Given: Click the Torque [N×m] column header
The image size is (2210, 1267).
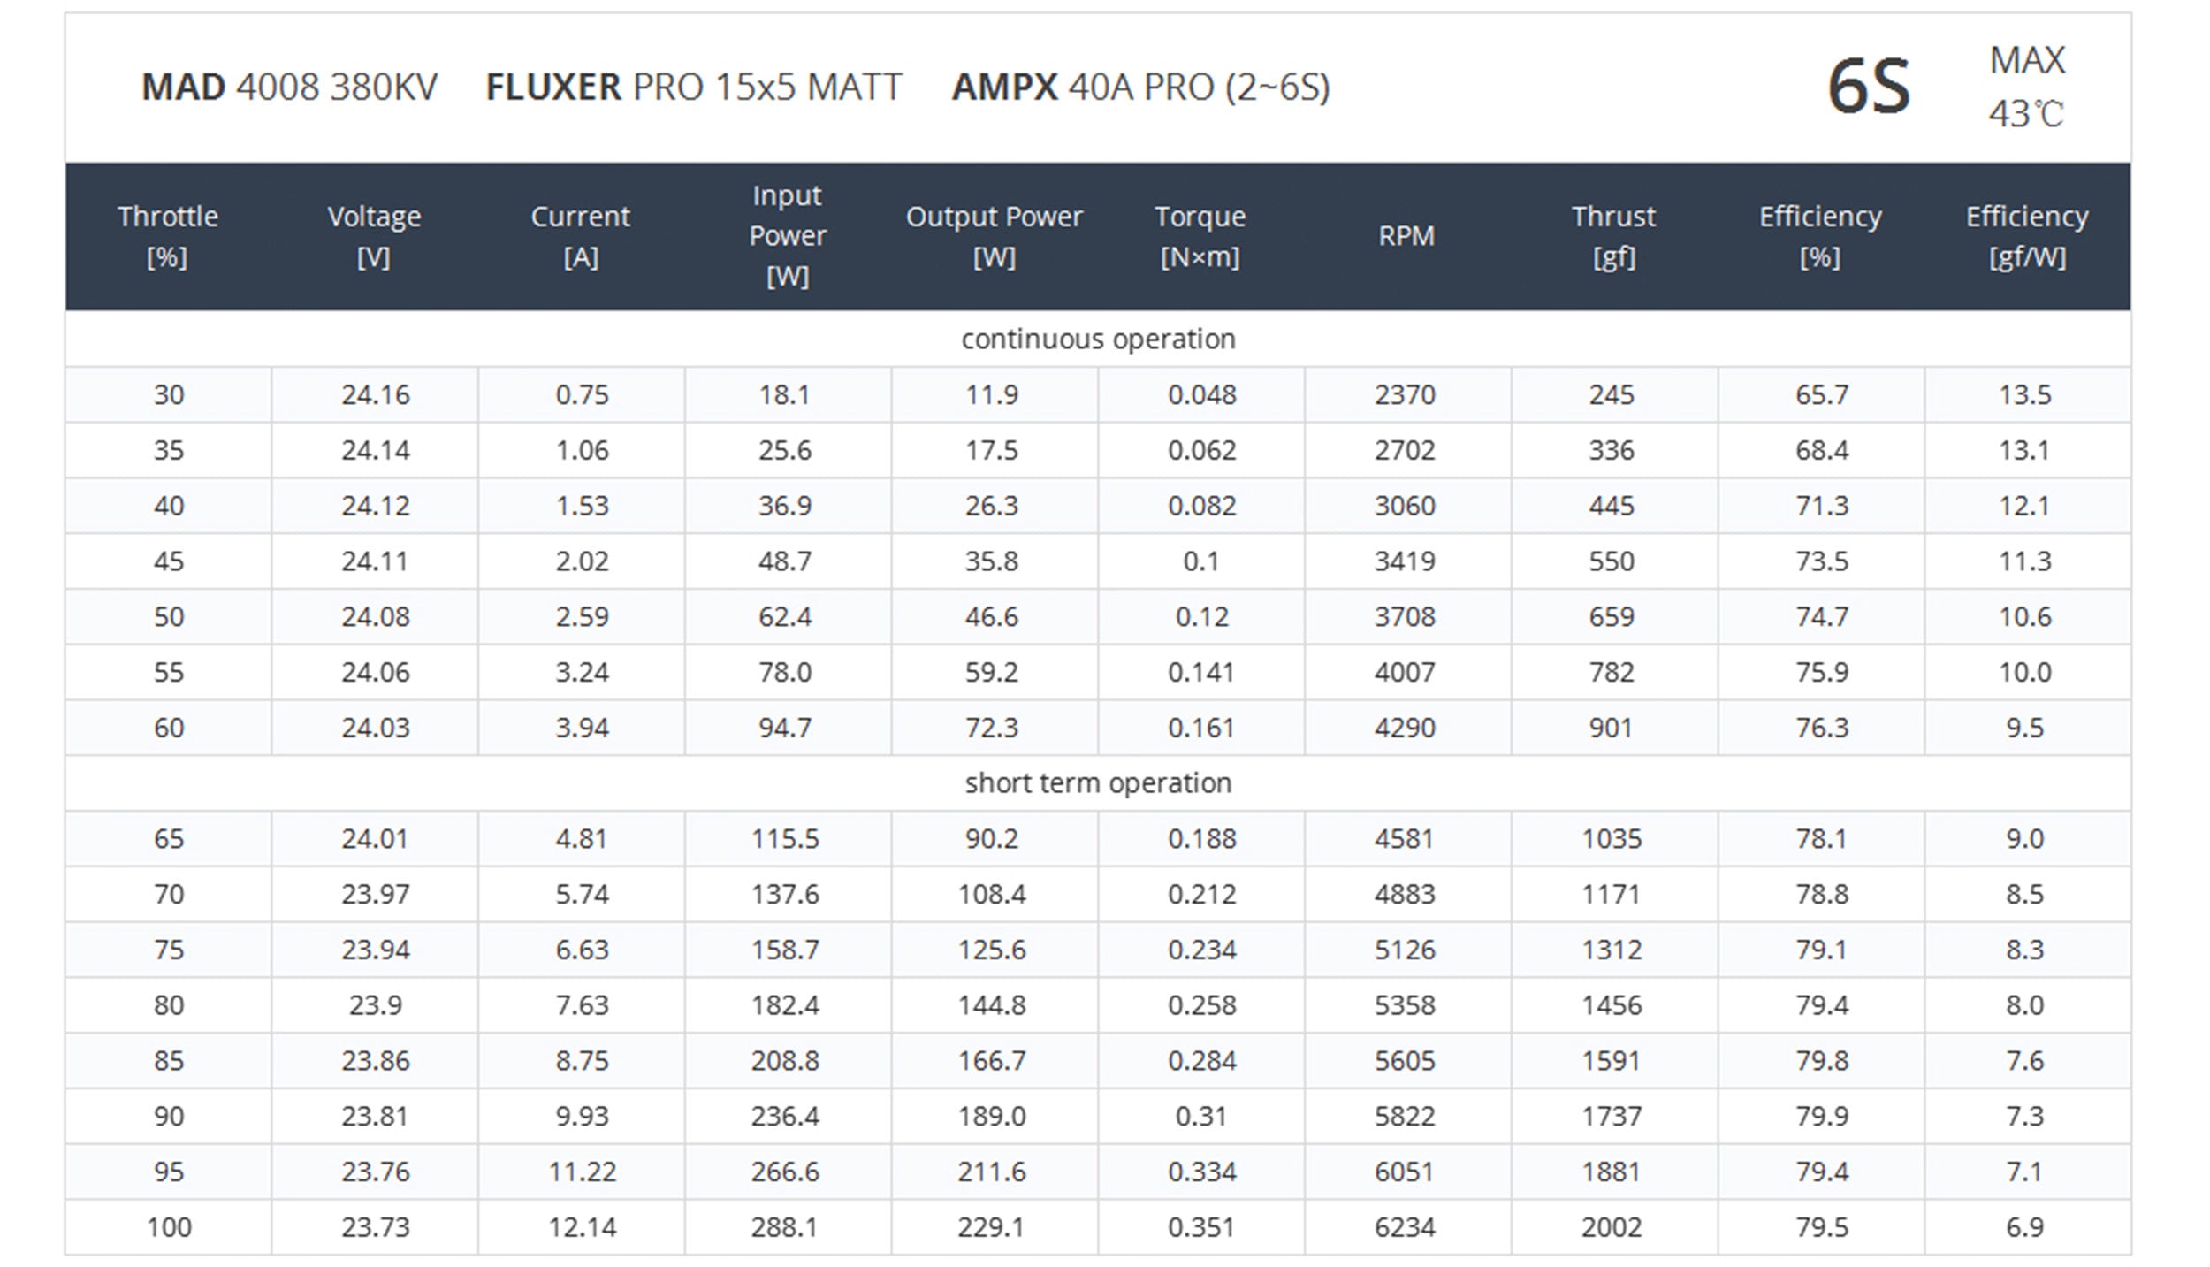Looking at the screenshot, I should 1200,236.
